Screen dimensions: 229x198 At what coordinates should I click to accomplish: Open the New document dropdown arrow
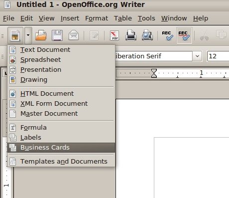pos(28,35)
